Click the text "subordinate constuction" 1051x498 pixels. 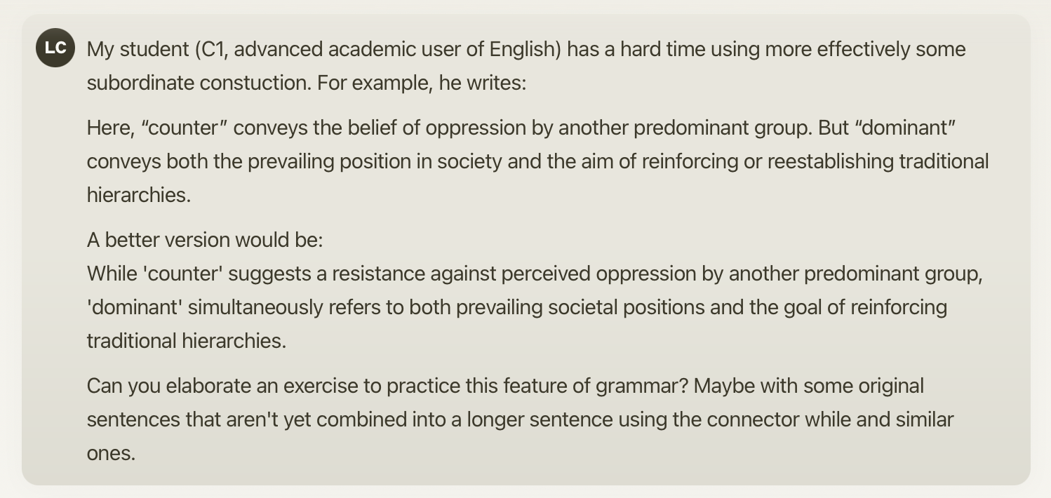197,83
